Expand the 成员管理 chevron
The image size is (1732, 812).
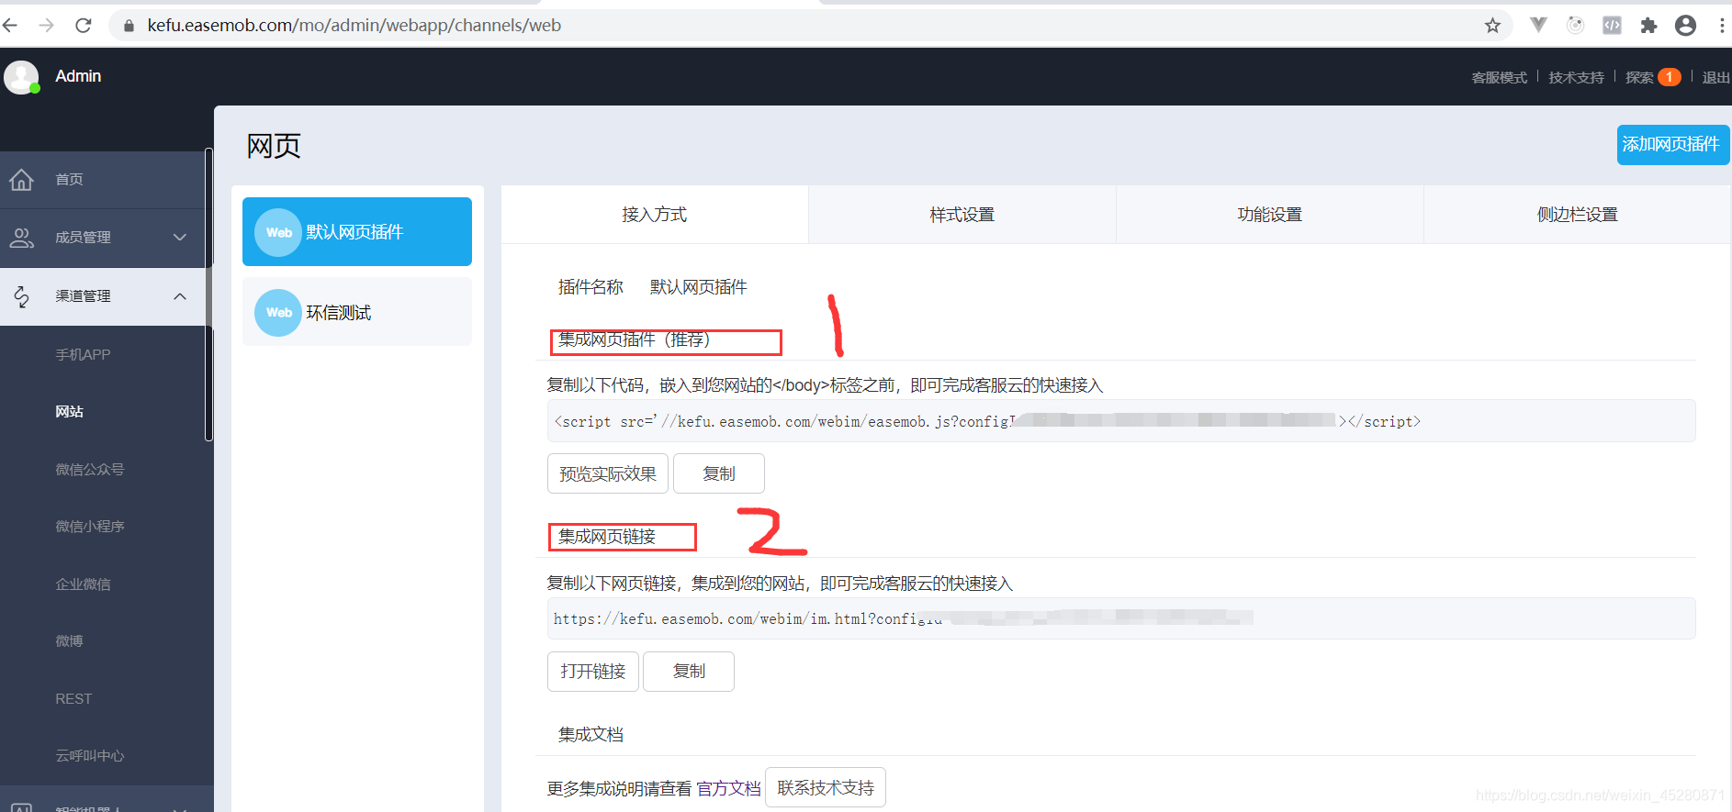(x=180, y=238)
